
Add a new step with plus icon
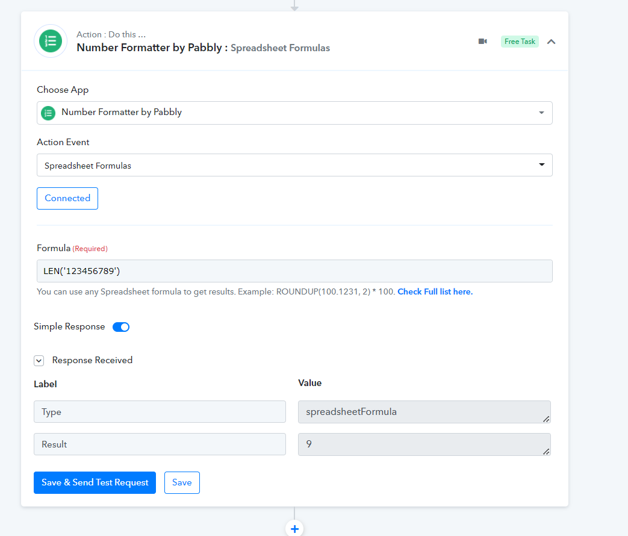[294, 529]
